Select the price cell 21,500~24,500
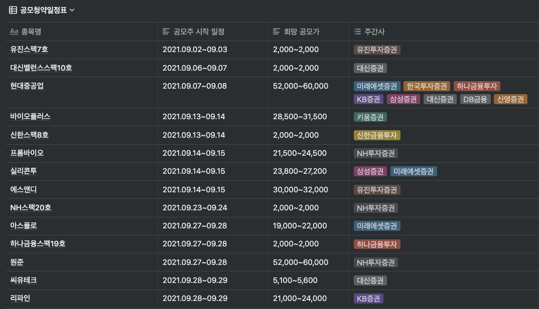This screenshot has height=309, width=539. (309, 153)
